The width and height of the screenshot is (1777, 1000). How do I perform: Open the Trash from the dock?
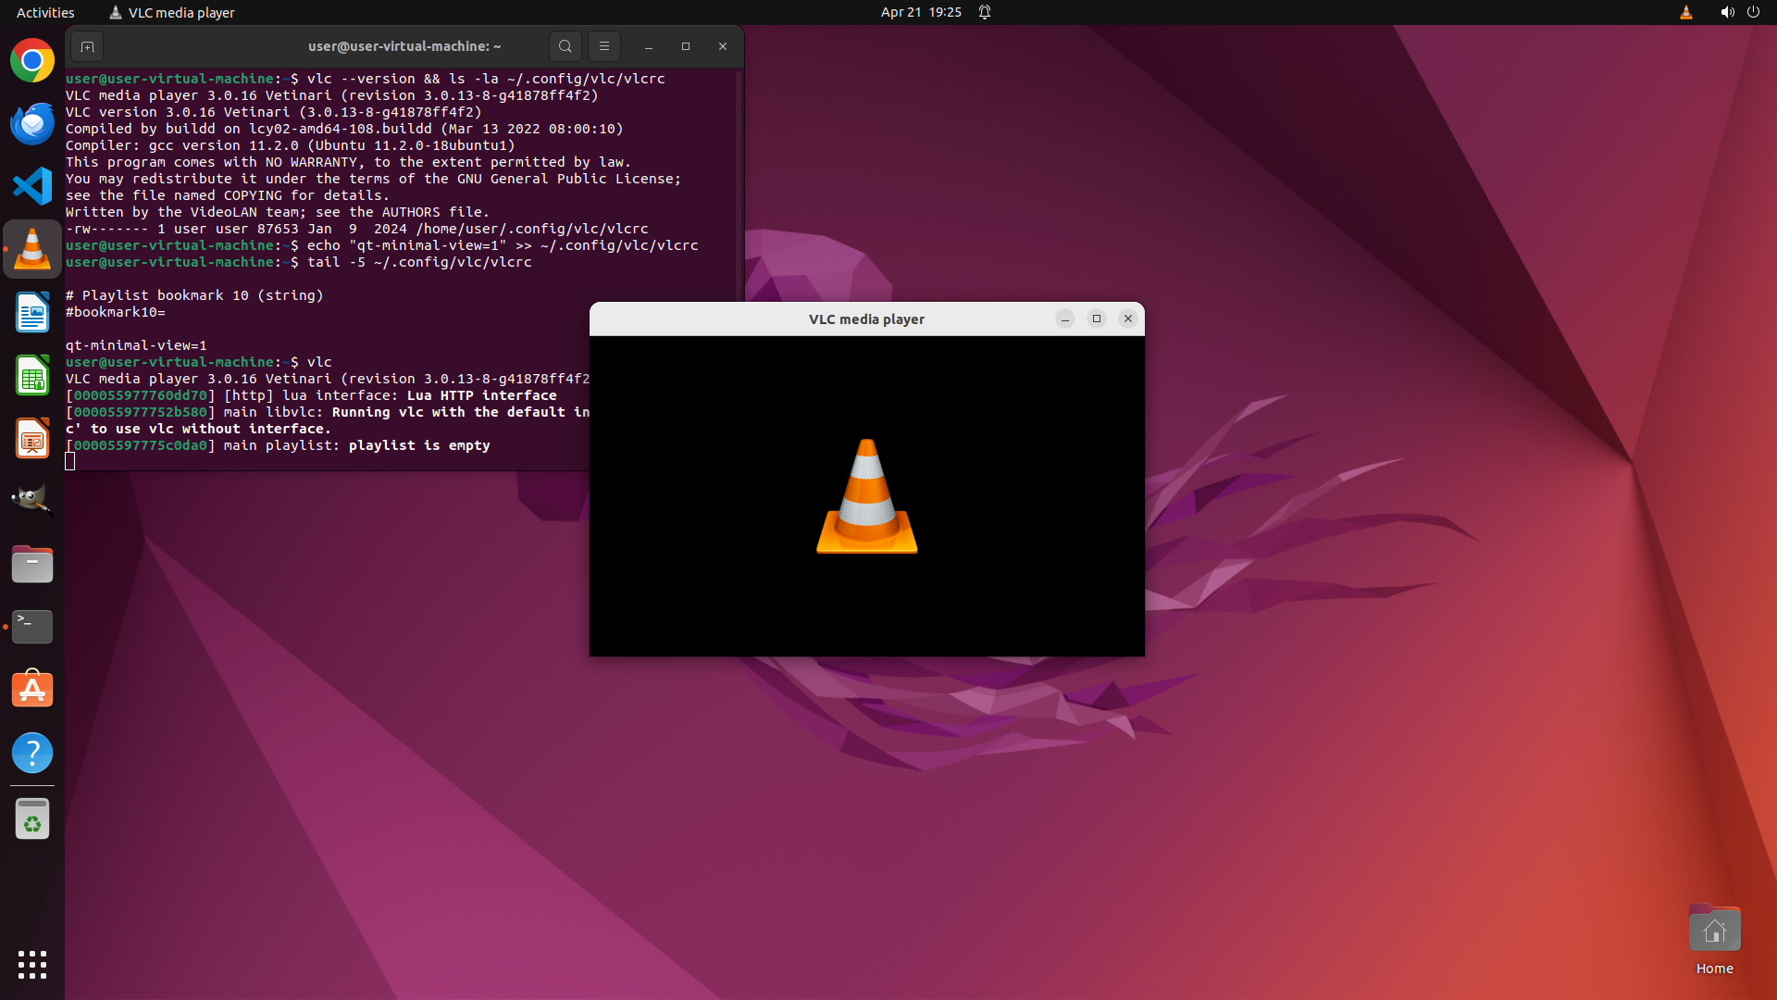tap(32, 819)
